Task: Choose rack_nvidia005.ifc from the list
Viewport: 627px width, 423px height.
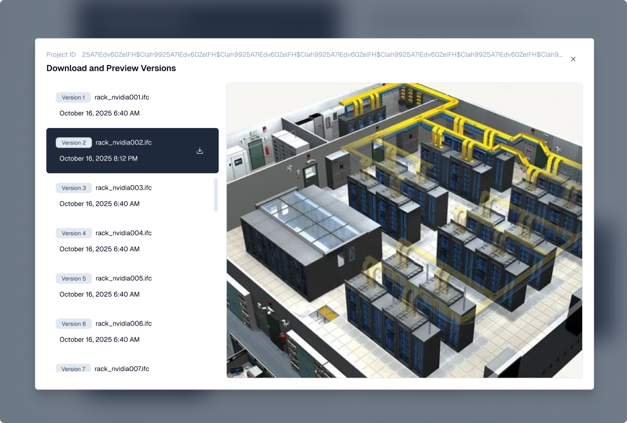Action: (x=123, y=279)
